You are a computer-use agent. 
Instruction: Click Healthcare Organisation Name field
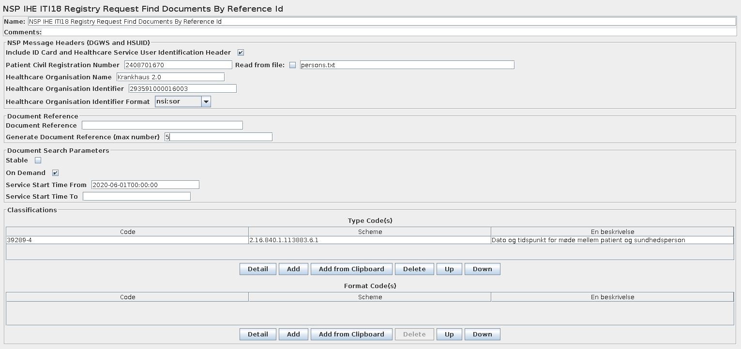pyautogui.click(x=170, y=77)
